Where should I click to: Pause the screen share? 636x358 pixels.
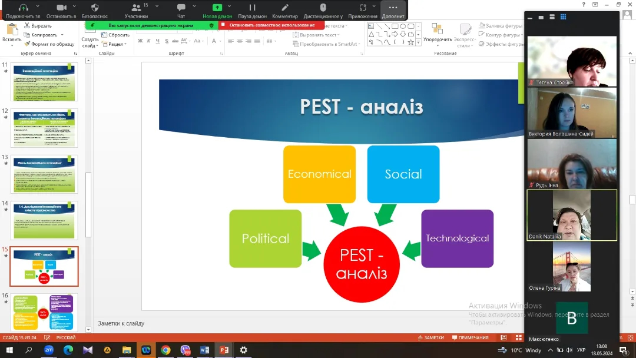click(252, 11)
